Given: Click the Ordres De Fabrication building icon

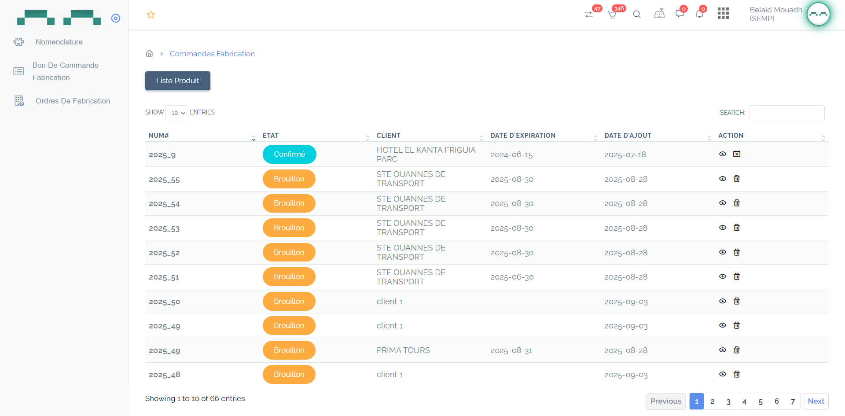Looking at the screenshot, I should tap(18, 101).
